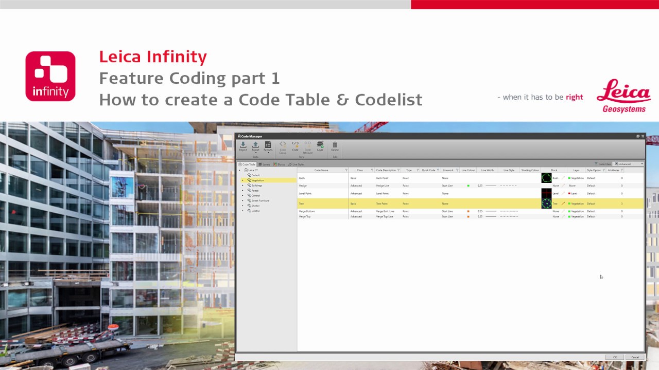Switch to the Code Table tab
The image size is (659, 370).
247,164
